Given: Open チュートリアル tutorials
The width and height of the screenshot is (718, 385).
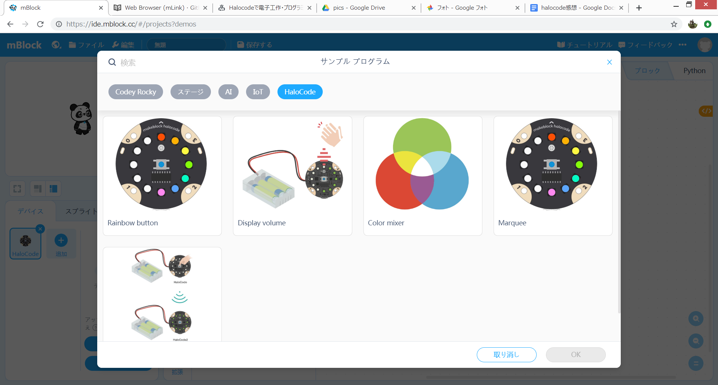Looking at the screenshot, I should (585, 45).
